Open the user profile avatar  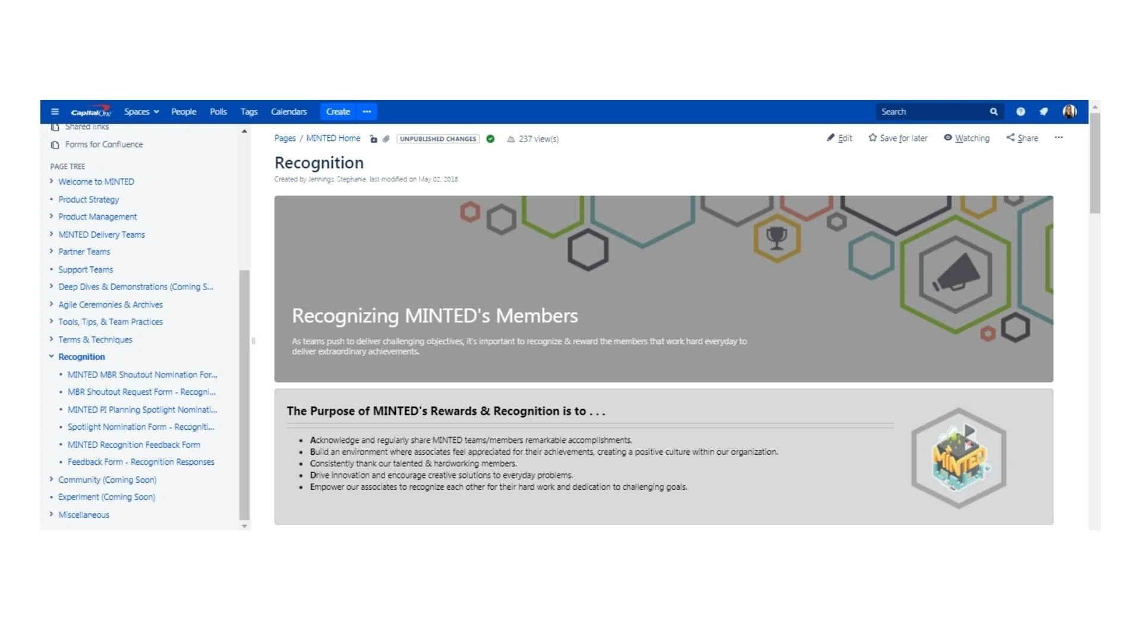click(1070, 112)
